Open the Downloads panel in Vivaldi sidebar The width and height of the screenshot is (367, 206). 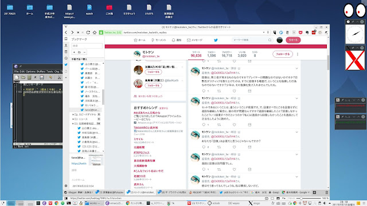[x=66, y=45]
